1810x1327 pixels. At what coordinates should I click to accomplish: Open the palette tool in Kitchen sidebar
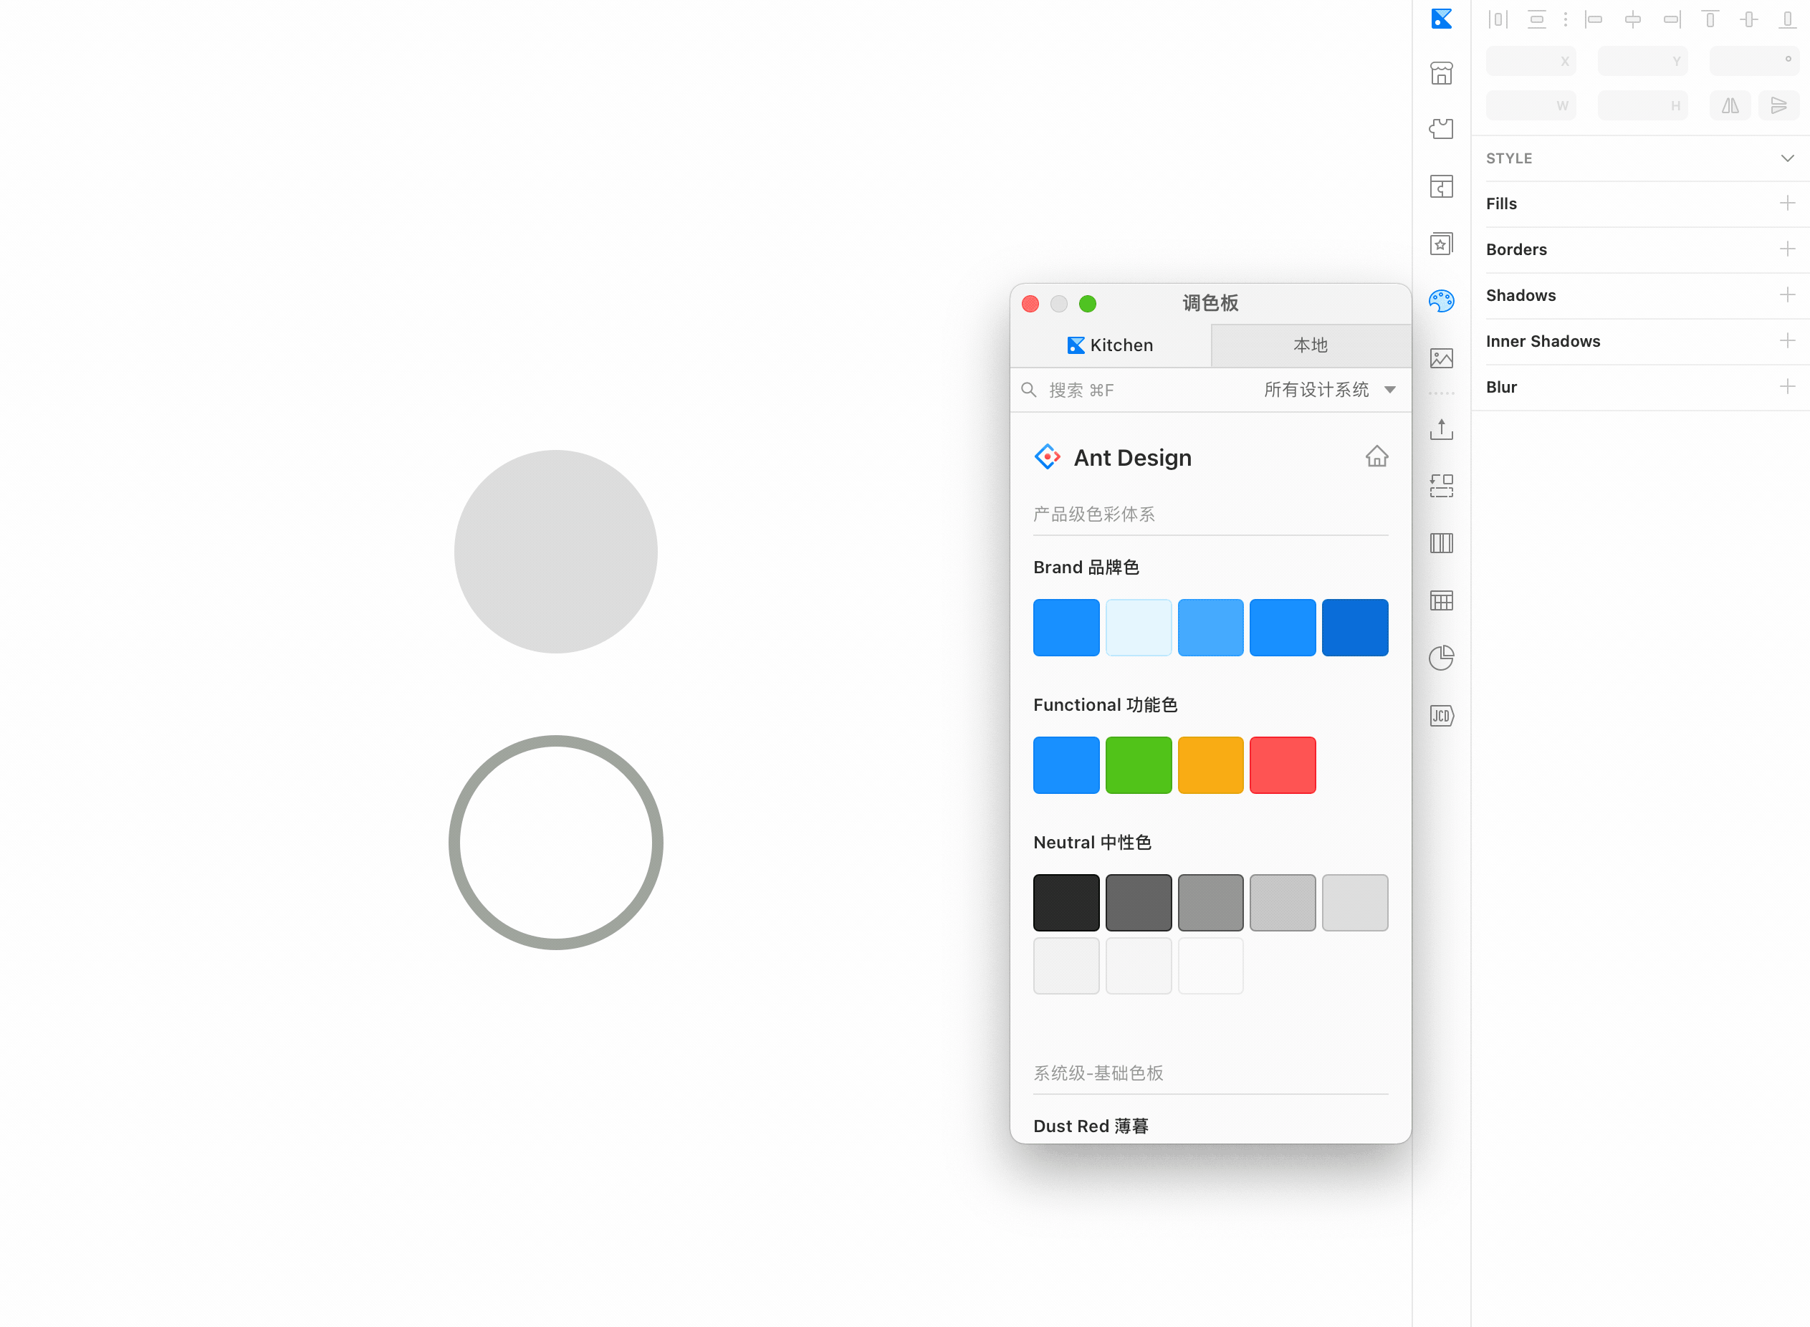pos(1441,301)
